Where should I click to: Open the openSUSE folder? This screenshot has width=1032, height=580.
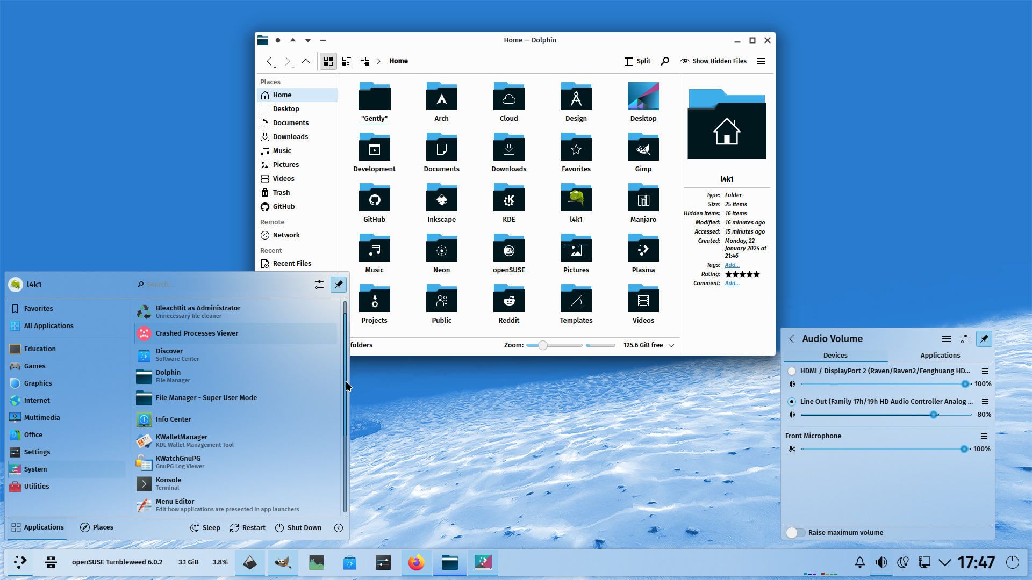click(508, 253)
